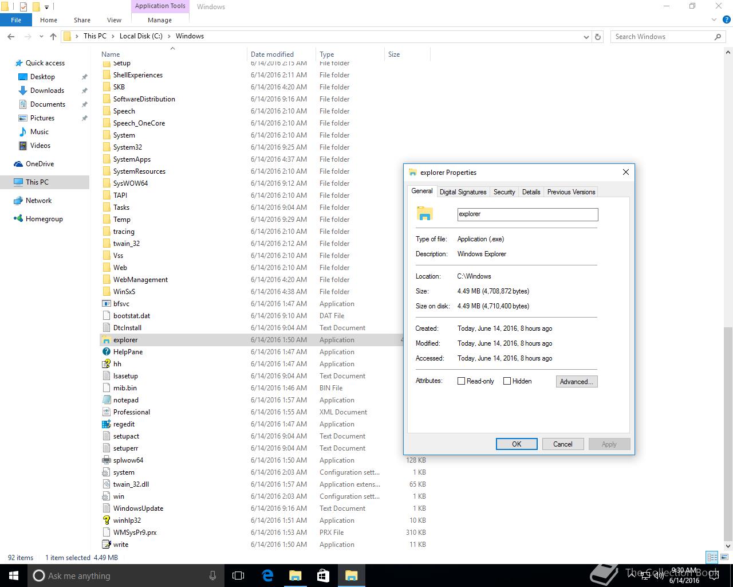
Task: Open recent locations dropdown arrow
Action: (41, 36)
